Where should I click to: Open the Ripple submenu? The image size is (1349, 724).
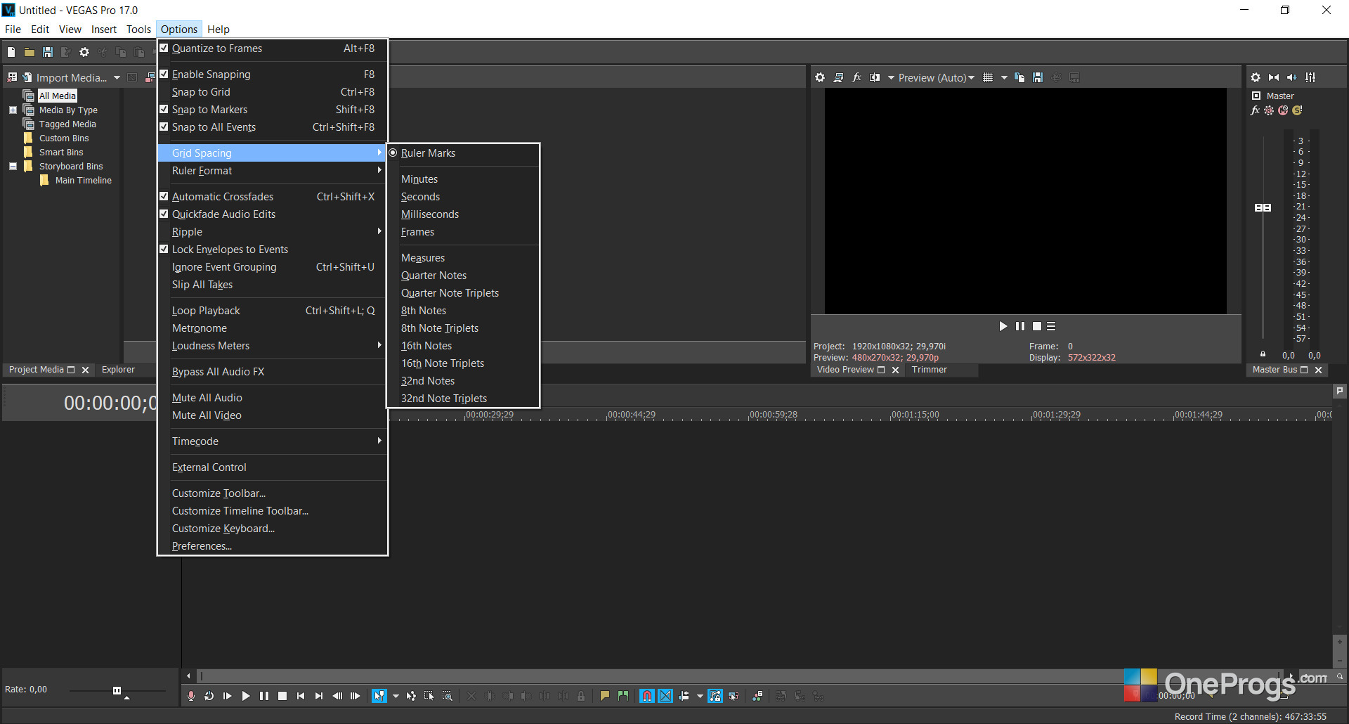pyautogui.click(x=273, y=232)
